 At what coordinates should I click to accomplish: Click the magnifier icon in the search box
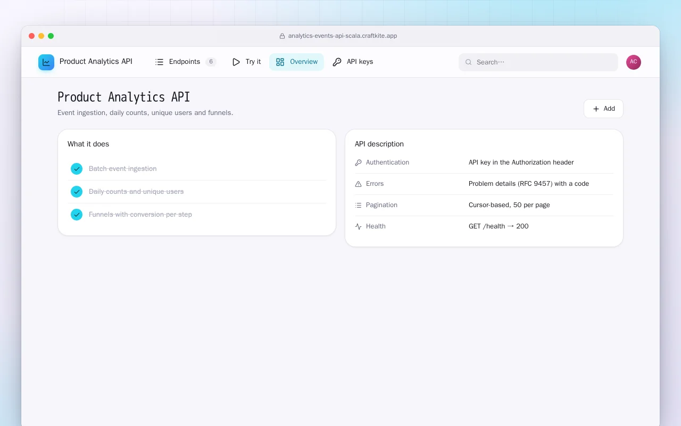(x=469, y=62)
